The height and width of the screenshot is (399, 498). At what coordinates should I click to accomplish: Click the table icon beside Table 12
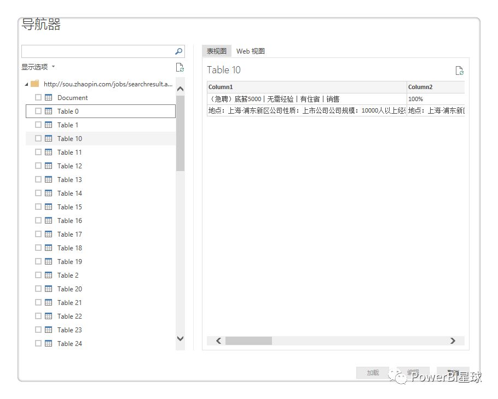coord(48,166)
